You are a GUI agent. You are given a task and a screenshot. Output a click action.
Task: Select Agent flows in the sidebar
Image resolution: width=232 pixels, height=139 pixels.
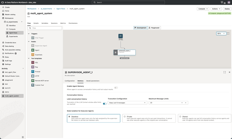[x=14, y=33]
